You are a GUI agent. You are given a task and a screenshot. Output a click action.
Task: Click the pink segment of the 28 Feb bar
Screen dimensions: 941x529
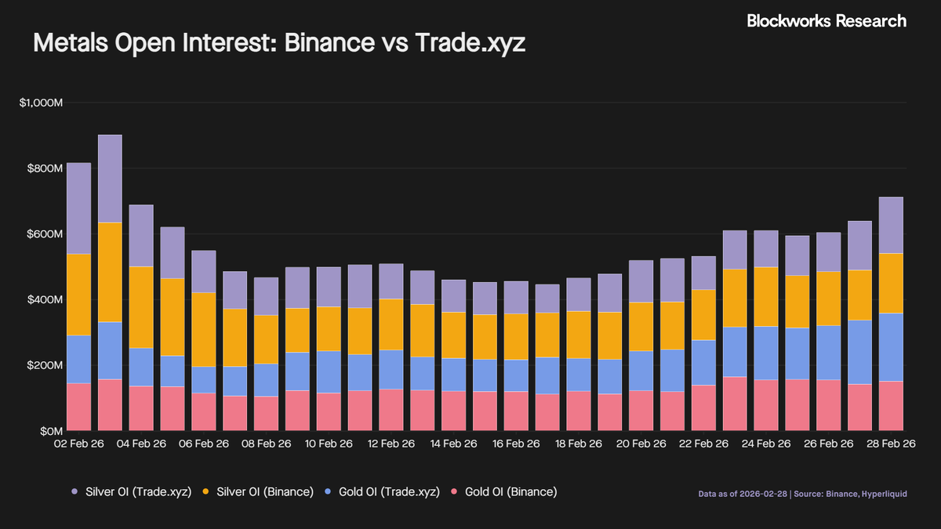tap(891, 406)
